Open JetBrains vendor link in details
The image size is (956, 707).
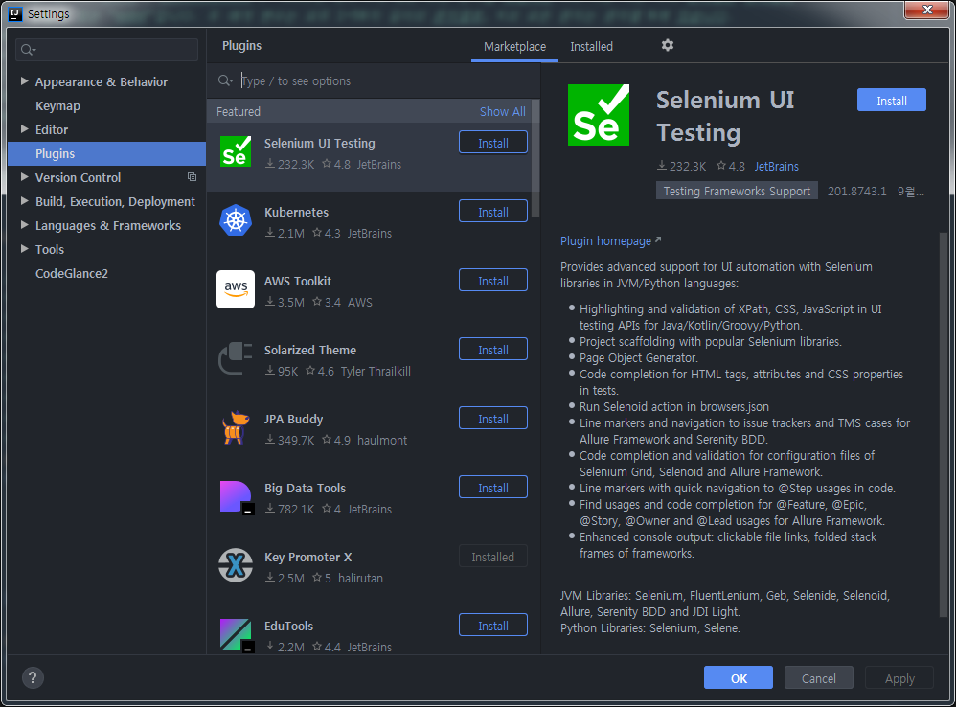(776, 166)
